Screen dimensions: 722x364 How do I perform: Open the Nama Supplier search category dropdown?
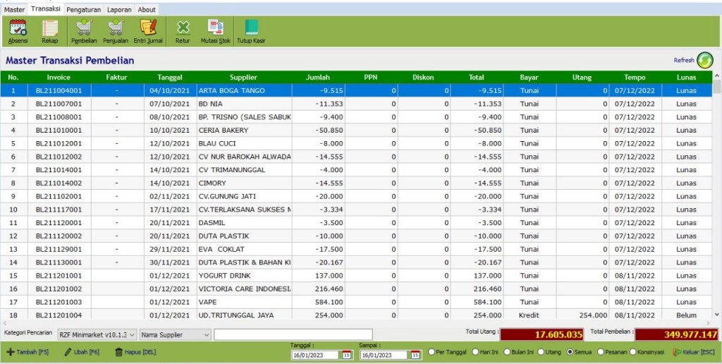[x=175, y=335]
